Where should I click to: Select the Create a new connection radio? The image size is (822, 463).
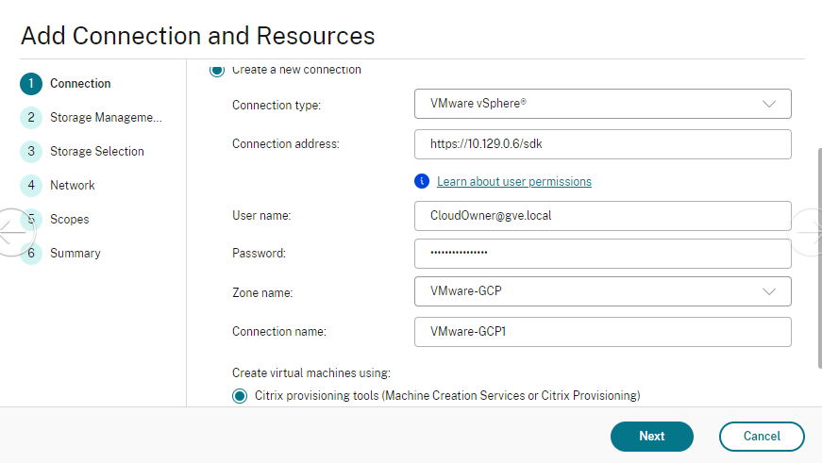coord(217,70)
